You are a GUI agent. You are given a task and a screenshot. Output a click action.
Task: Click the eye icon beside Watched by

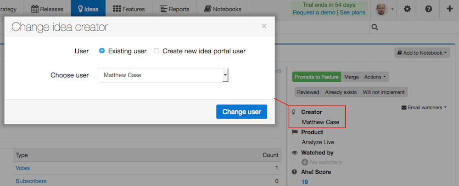click(x=295, y=152)
